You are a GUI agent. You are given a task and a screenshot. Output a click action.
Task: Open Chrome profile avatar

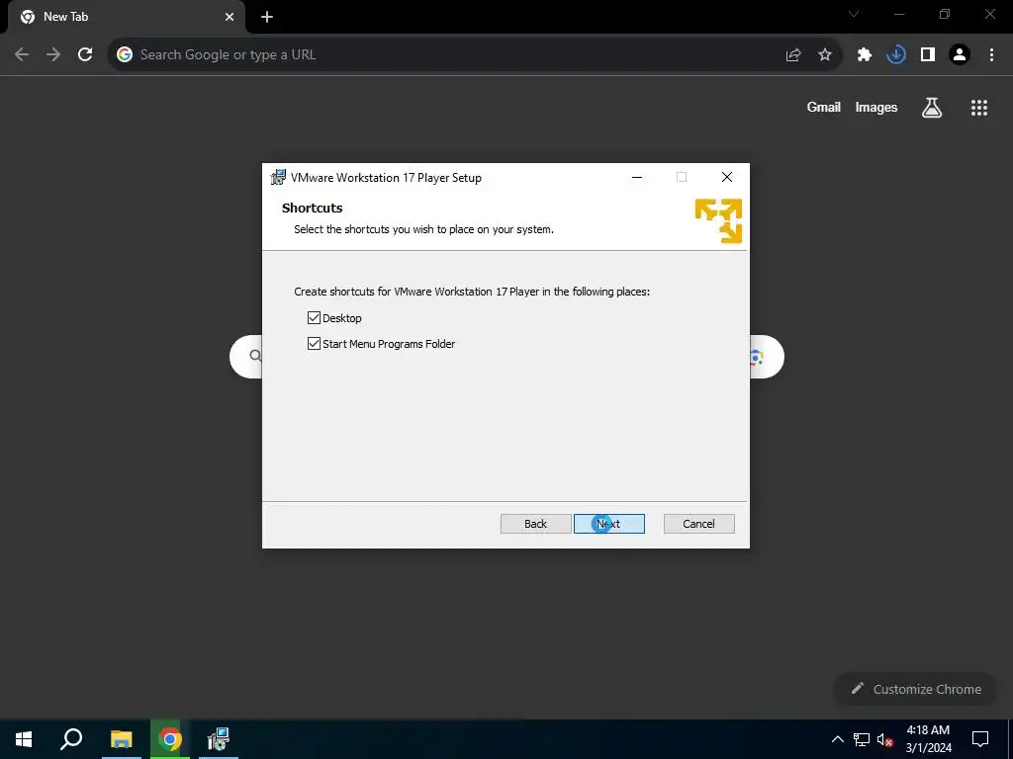960,55
